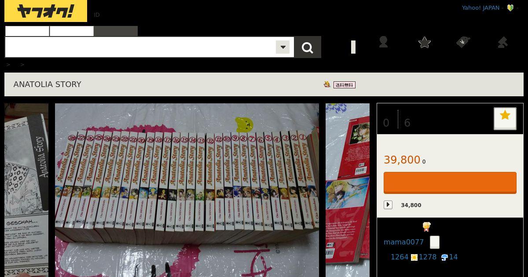Expand the arrow beside 34,800
528x277 pixels.
[x=388, y=205]
